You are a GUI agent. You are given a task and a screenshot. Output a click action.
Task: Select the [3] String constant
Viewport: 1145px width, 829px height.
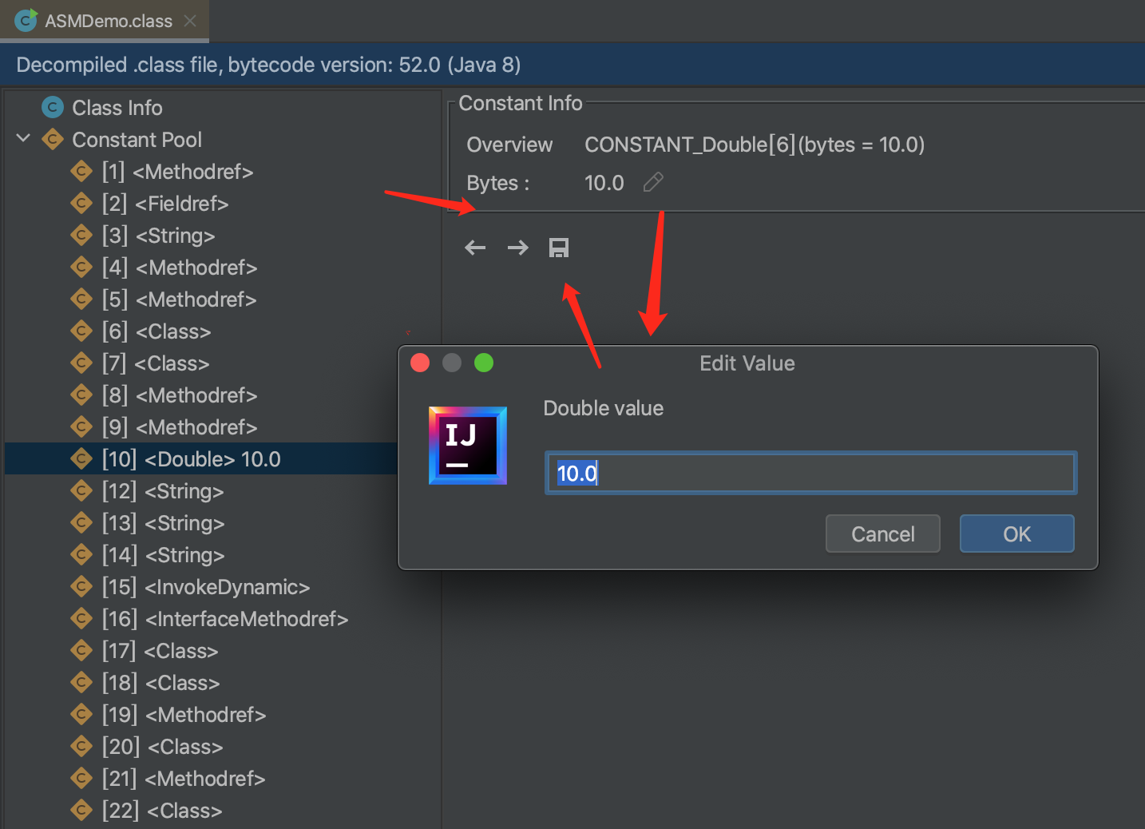[x=158, y=235]
